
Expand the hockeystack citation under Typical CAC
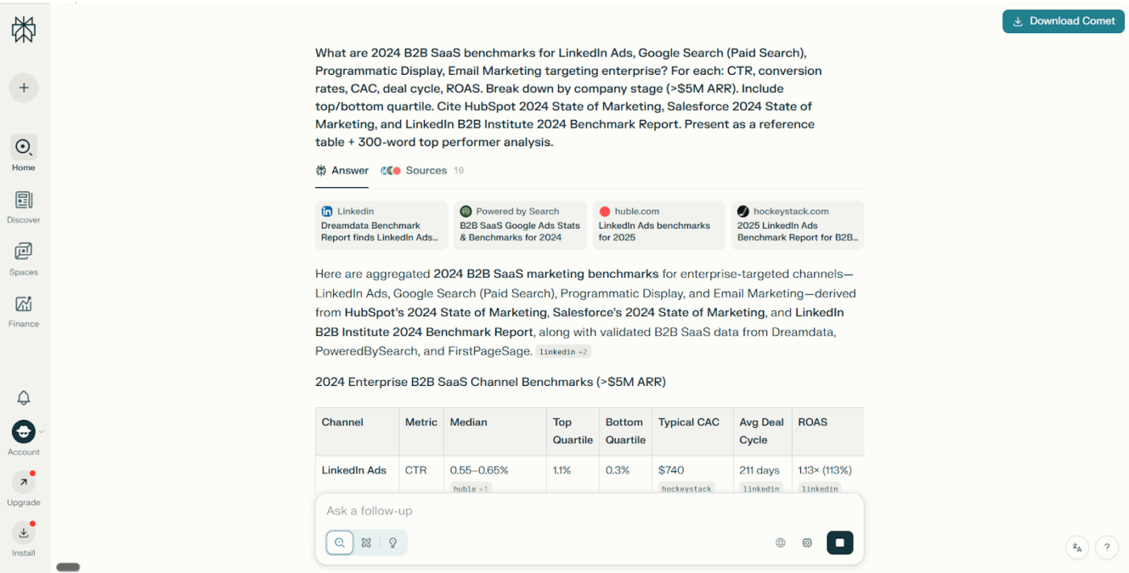[687, 488]
